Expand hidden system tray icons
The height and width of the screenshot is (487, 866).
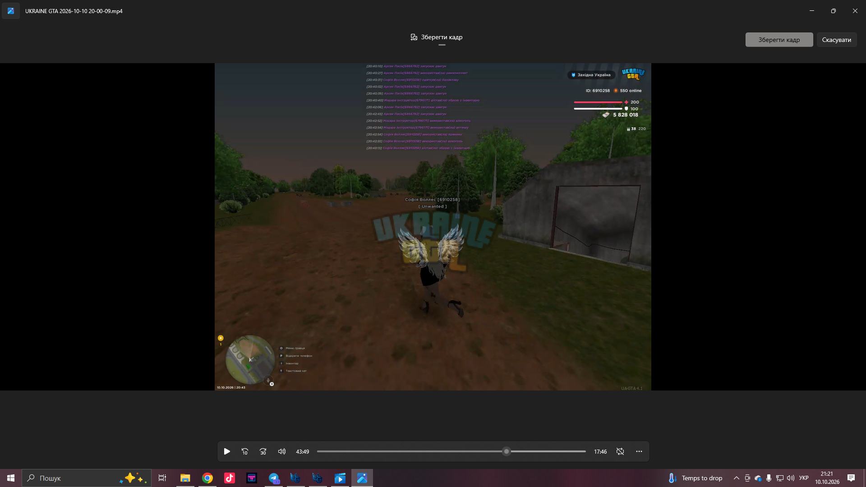pyautogui.click(x=736, y=478)
